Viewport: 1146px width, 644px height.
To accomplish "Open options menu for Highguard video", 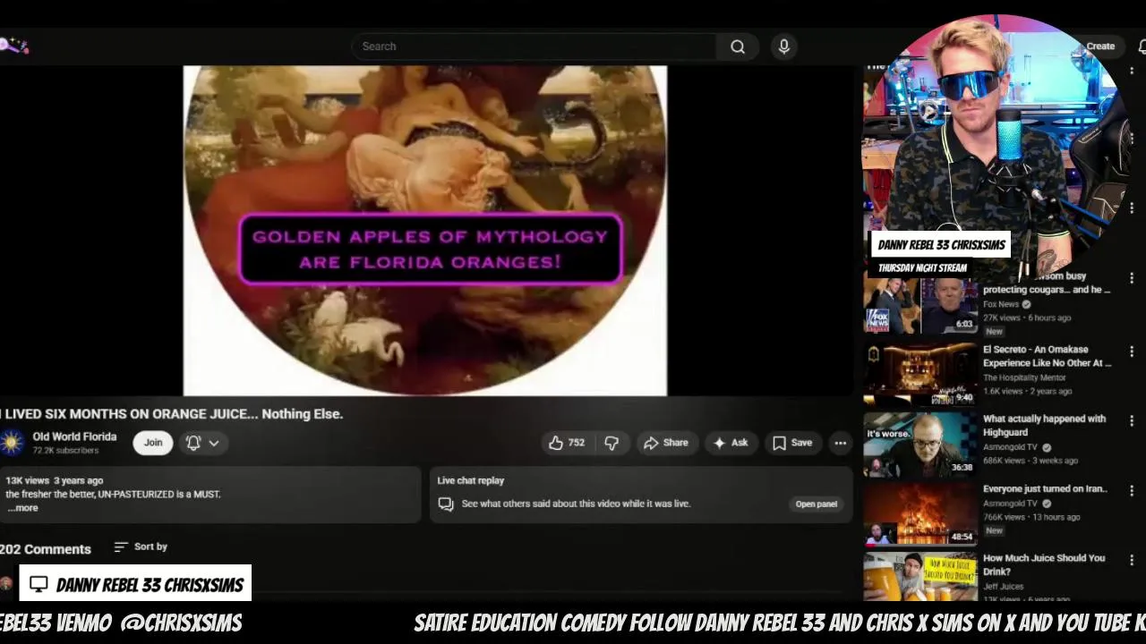I will [1132, 421].
